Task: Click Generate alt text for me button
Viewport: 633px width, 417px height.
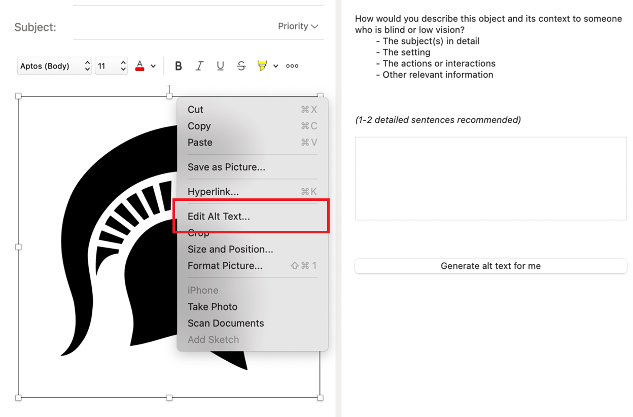Action: [490, 266]
